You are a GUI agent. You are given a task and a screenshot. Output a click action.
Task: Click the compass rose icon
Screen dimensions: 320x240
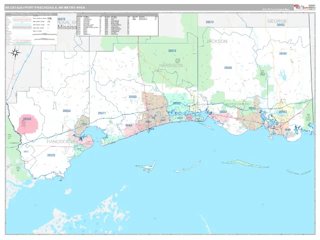click(x=15, y=52)
